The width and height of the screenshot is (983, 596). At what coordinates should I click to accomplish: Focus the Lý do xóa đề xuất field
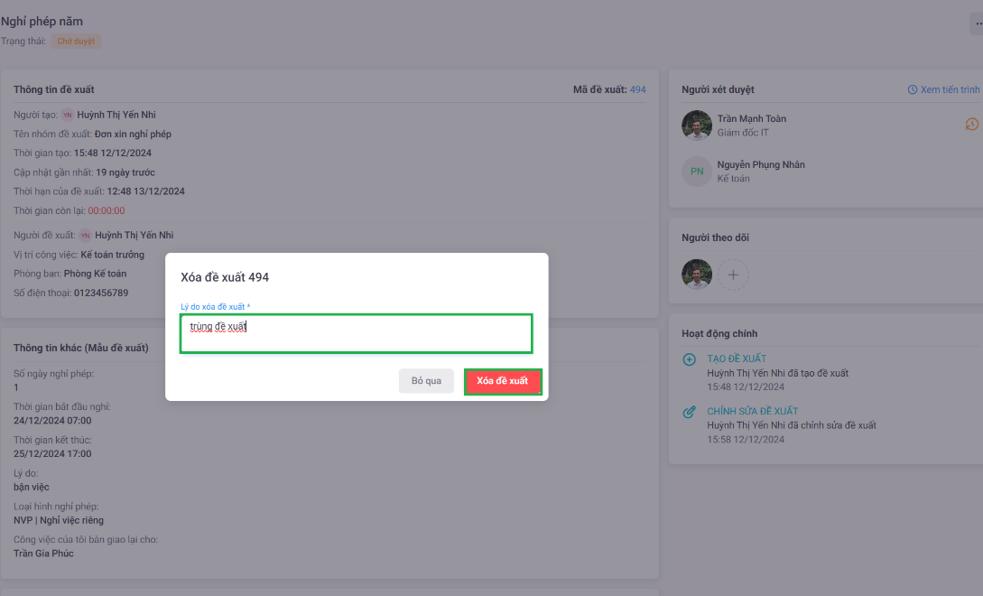point(356,333)
